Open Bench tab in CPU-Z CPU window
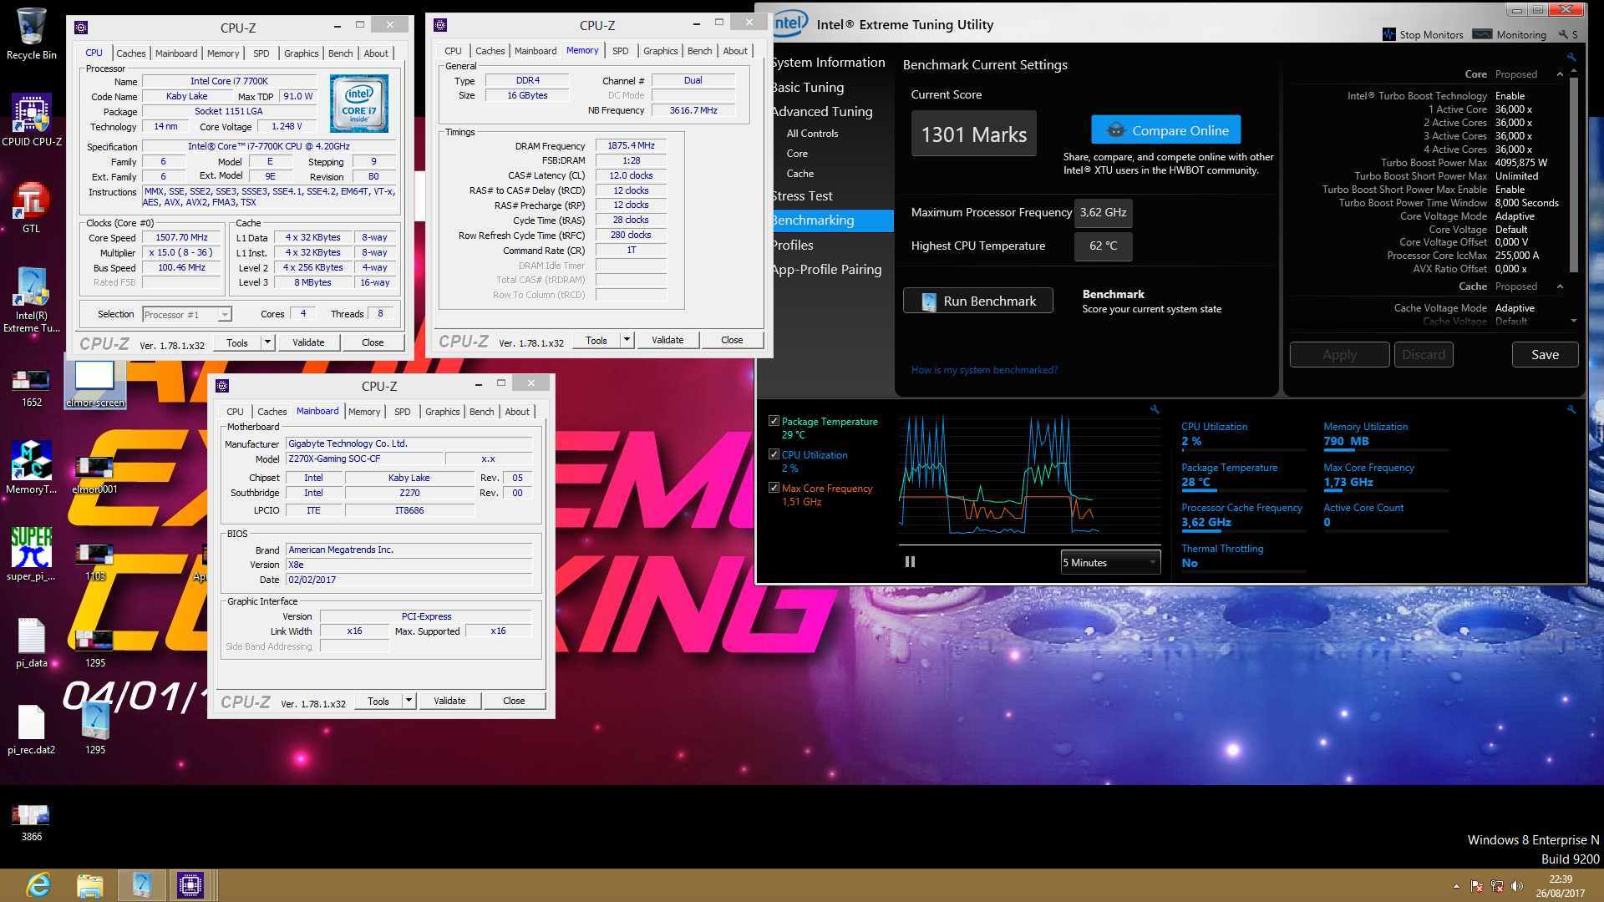This screenshot has width=1604, height=902. [340, 53]
